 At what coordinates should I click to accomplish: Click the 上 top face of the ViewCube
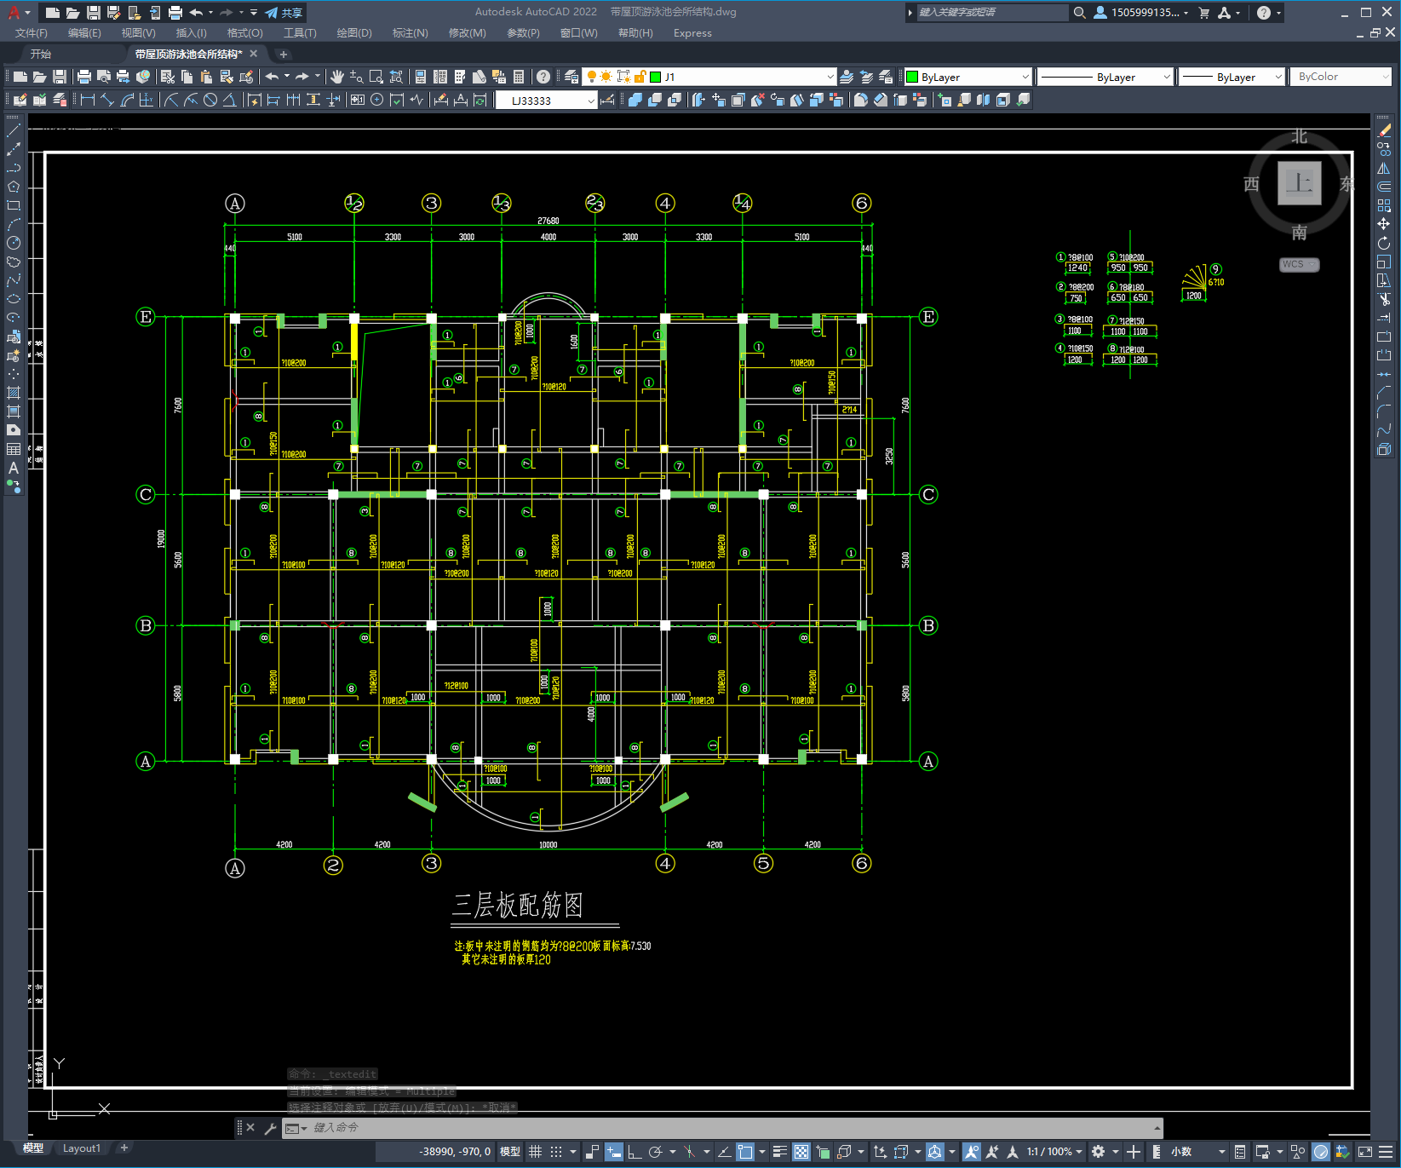point(1300,183)
